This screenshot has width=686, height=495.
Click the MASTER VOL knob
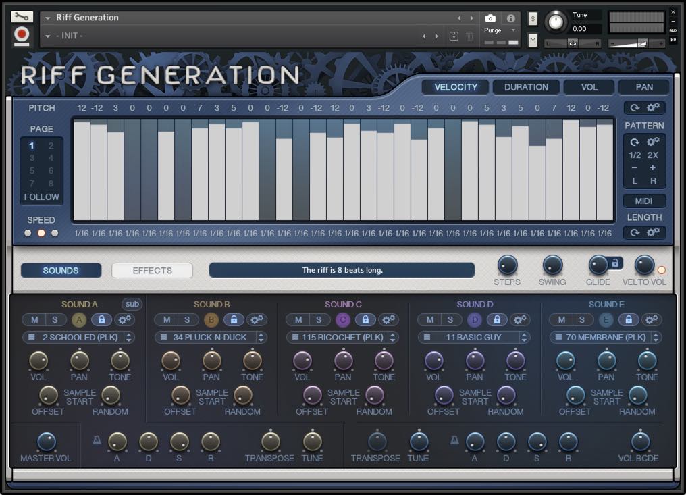click(x=47, y=442)
